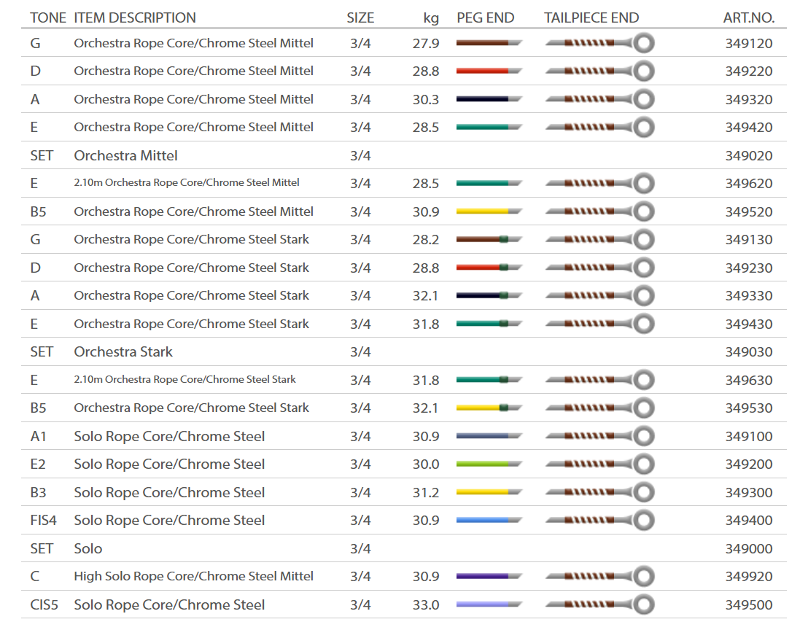Click the ART.NO. column header

point(749,18)
